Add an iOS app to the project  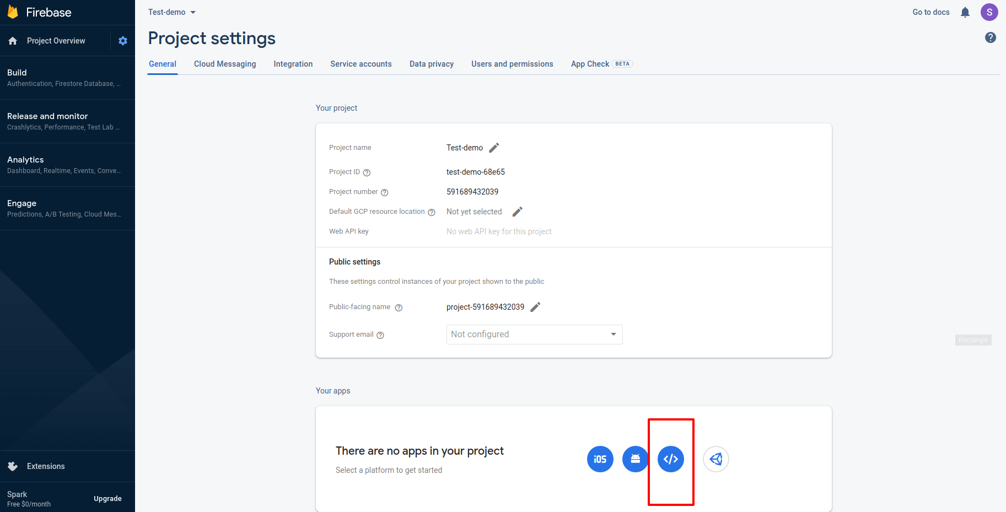pyautogui.click(x=600, y=459)
